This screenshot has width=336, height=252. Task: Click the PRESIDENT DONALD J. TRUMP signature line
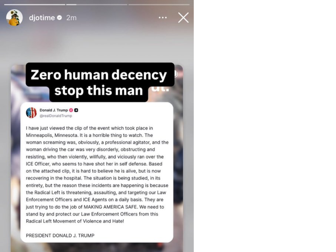[x=60, y=235]
